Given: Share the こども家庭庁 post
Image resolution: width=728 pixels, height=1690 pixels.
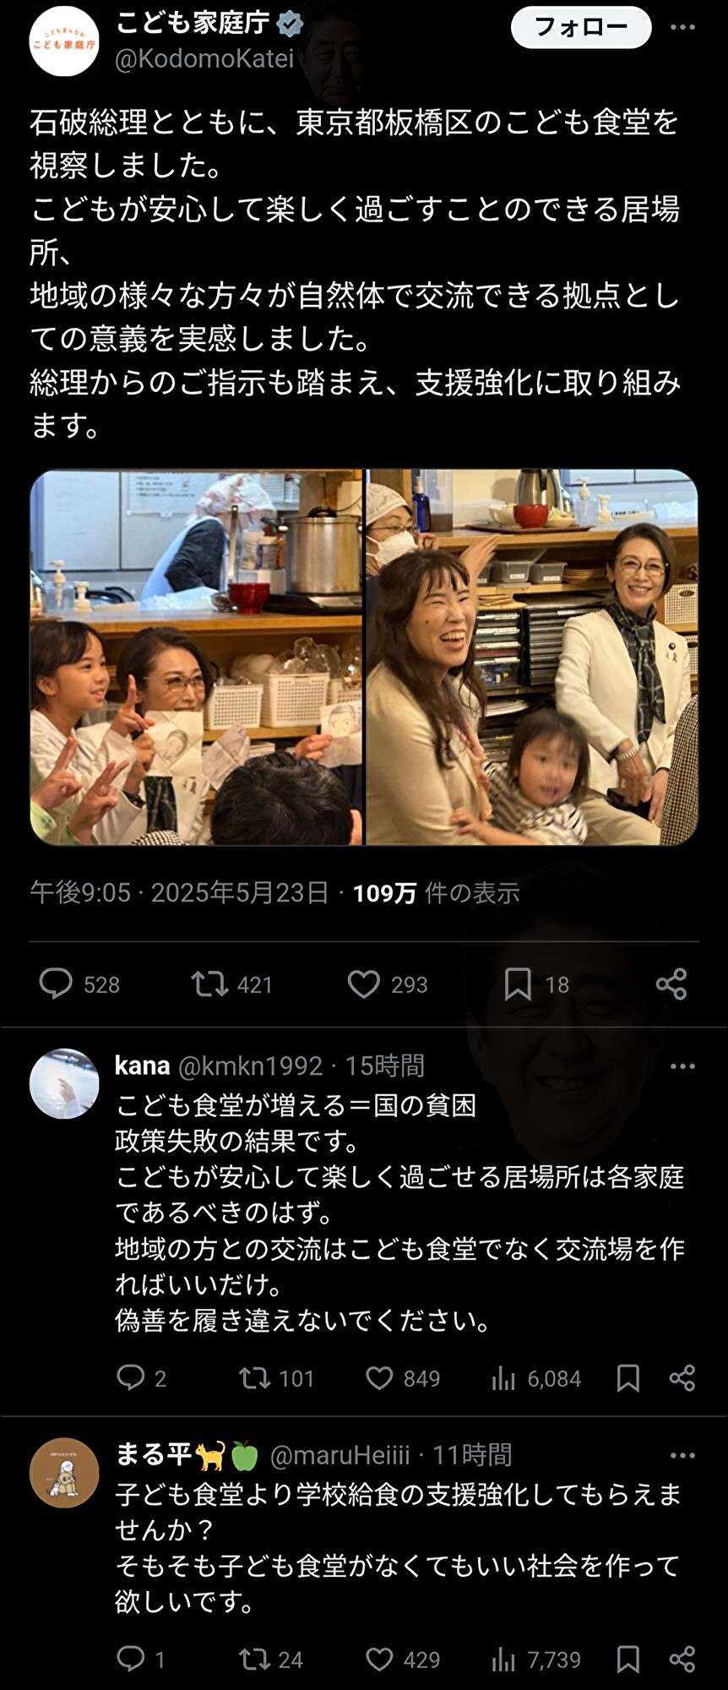Looking at the screenshot, I should click(671, 984).
